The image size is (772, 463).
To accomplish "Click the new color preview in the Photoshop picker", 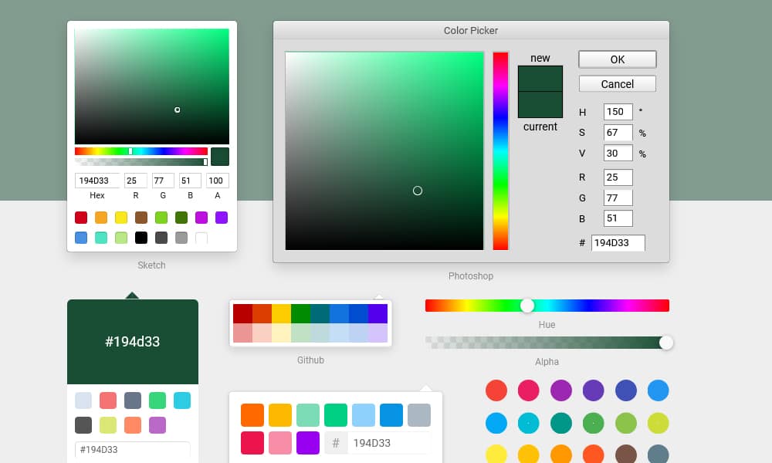I will tap(540, 77).
